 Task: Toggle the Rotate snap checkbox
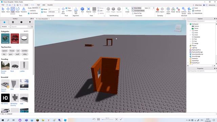click(x=42, y=9)
